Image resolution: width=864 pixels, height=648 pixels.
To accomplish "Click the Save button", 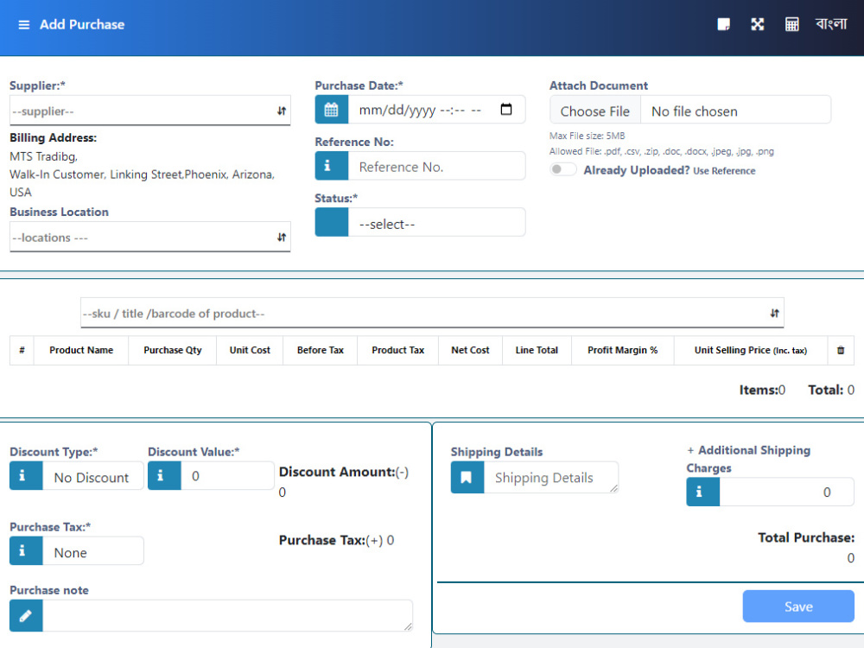I will point(797,607).
